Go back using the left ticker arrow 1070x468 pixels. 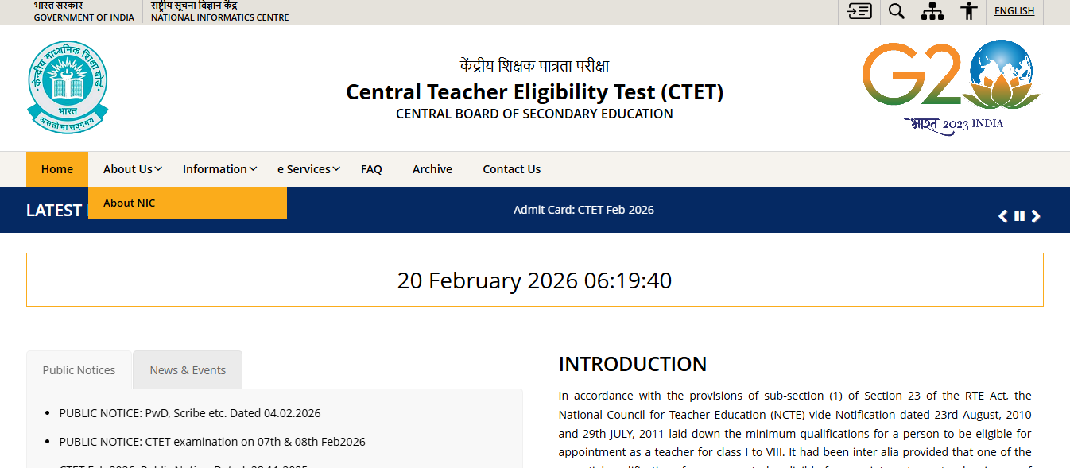click(1002, 215)
